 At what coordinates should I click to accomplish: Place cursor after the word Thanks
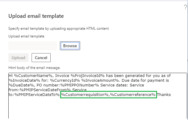click(x=171, y=95)
